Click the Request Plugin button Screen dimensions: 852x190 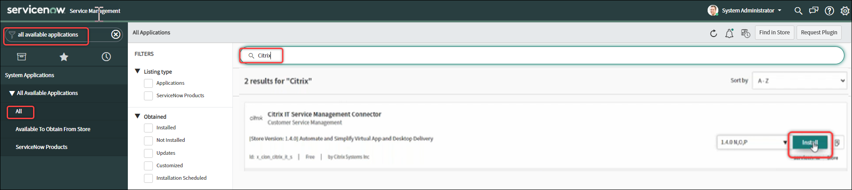click(819, 33)
